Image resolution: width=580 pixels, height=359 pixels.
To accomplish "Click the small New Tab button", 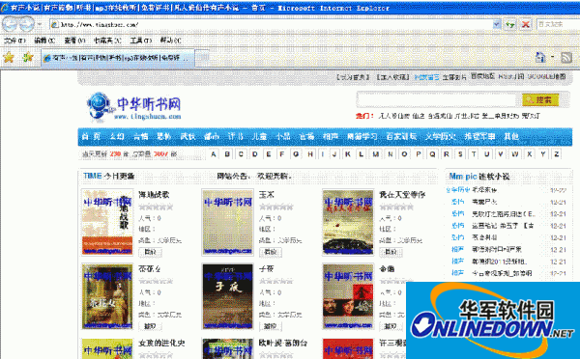I will pos(202,58).
